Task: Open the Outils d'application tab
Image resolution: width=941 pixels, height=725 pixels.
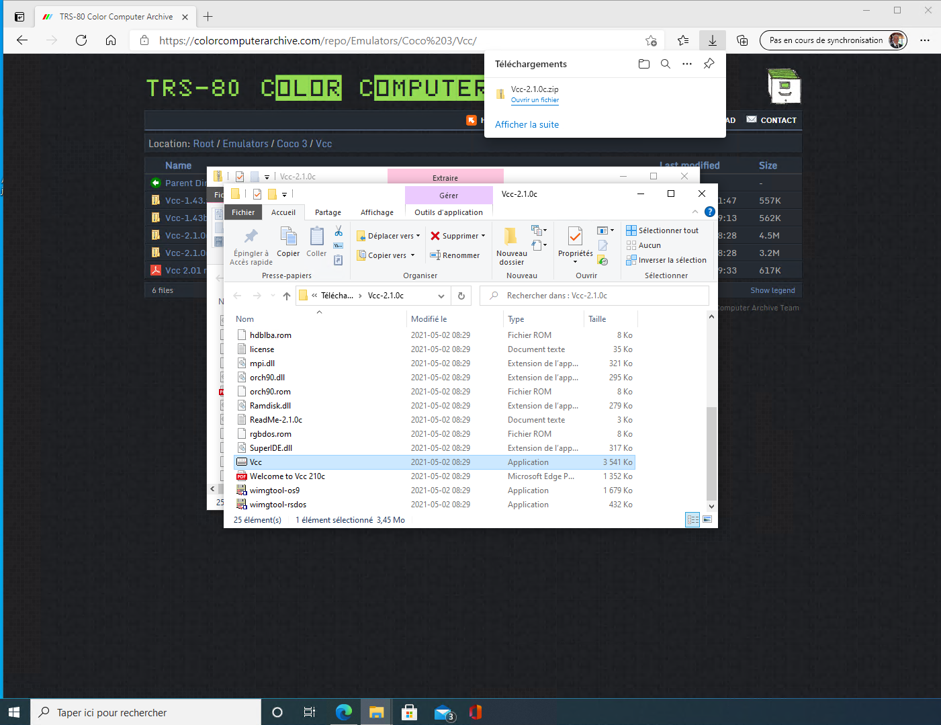Action: coord(449,212)
